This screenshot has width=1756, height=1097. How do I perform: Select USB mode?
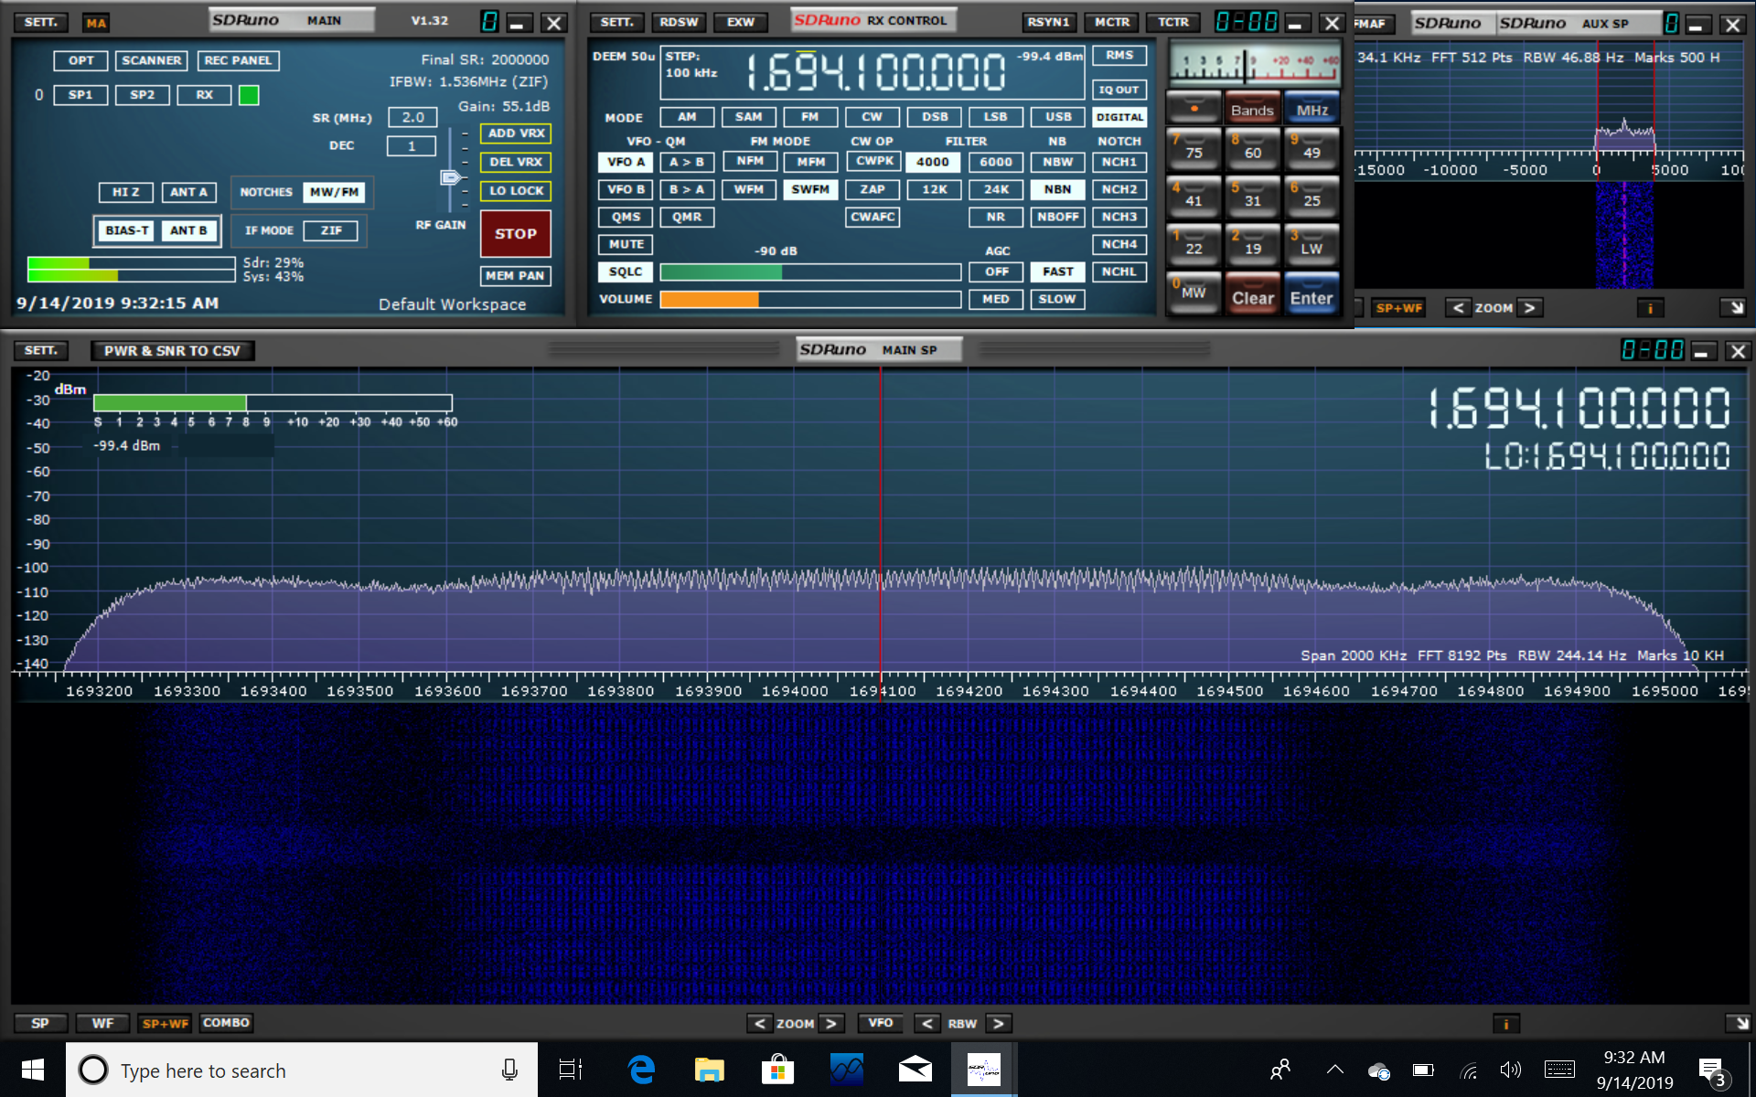(1058, 117)
